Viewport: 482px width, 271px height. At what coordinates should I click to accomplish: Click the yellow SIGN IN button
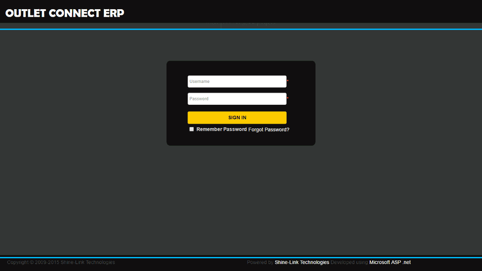237,118
